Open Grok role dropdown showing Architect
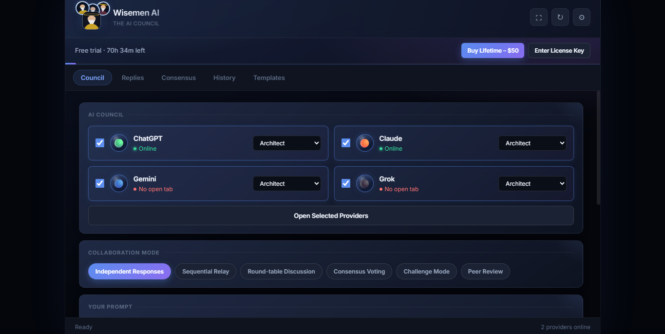Image resolution: width=665 pixels, height=334 pixels. pyautogui.click(x=532, y=183)
